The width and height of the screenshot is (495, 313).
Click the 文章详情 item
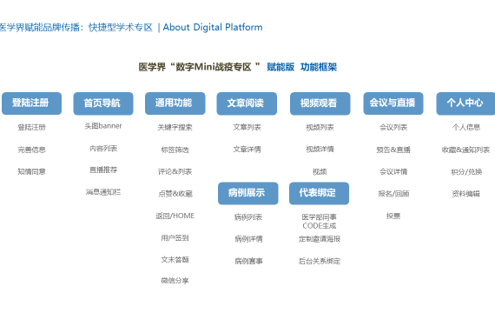[x=247, y=150]
